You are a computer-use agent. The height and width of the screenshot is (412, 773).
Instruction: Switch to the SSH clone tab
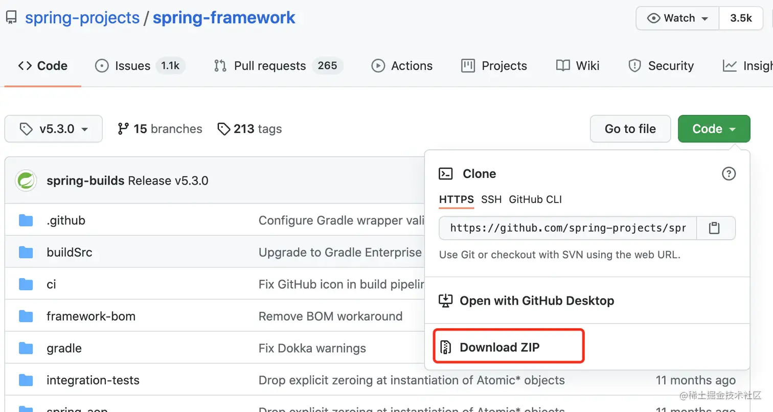point(491,199)
